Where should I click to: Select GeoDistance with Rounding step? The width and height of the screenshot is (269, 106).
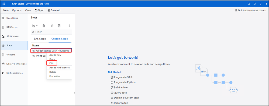pyautogui.click(x=51, y=51)
